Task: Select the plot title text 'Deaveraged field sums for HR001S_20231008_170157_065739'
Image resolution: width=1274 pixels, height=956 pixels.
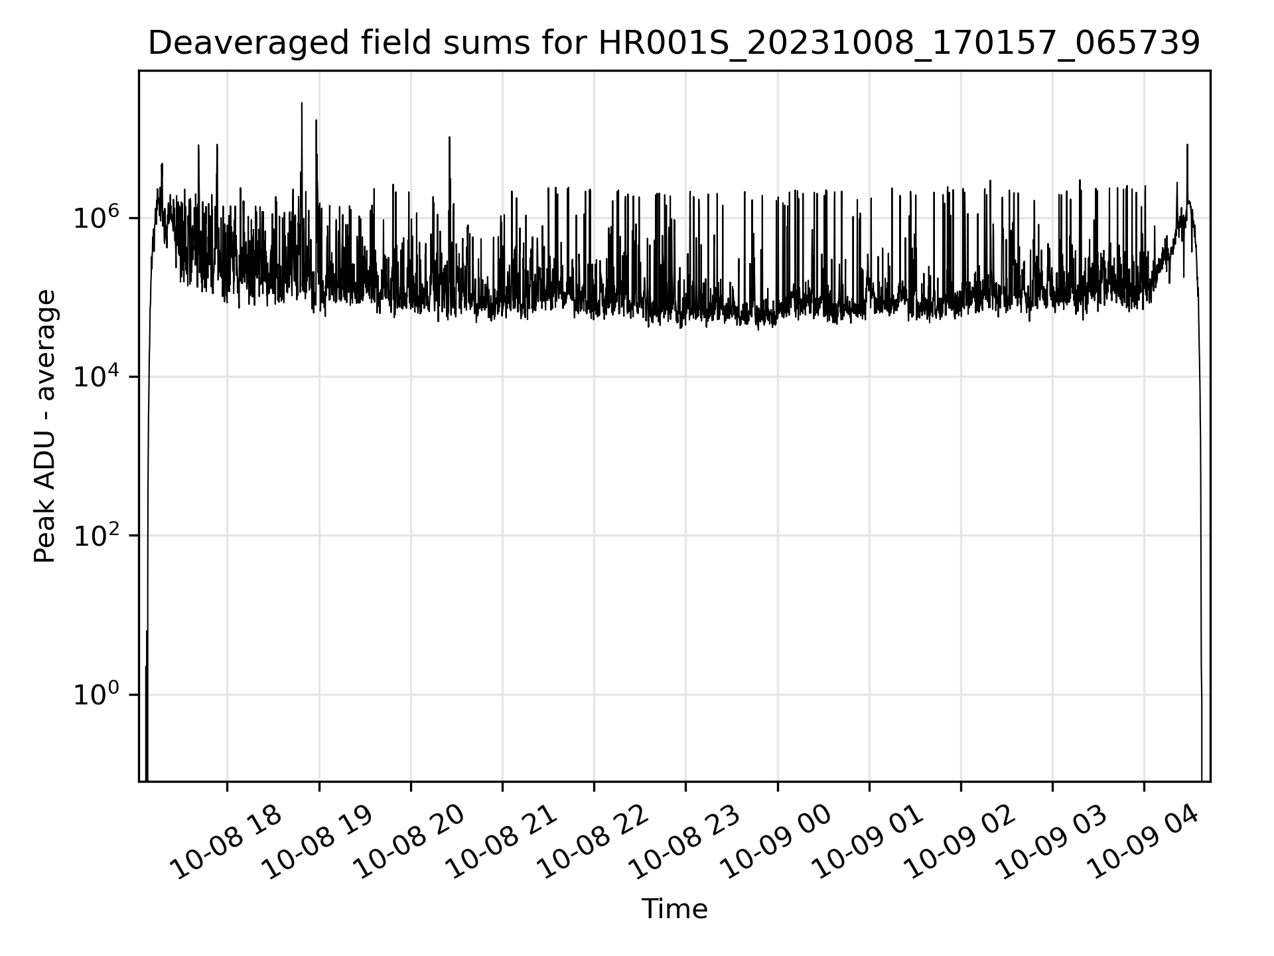Action: 674,44
